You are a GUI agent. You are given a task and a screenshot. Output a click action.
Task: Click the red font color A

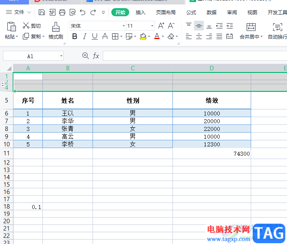coord(157,36)
